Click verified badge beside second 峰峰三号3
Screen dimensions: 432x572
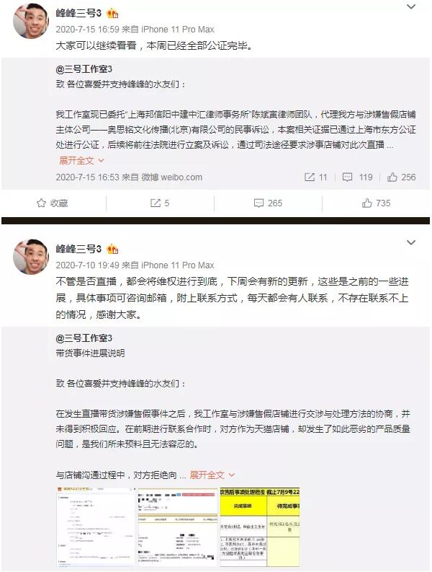pos(112,250)
